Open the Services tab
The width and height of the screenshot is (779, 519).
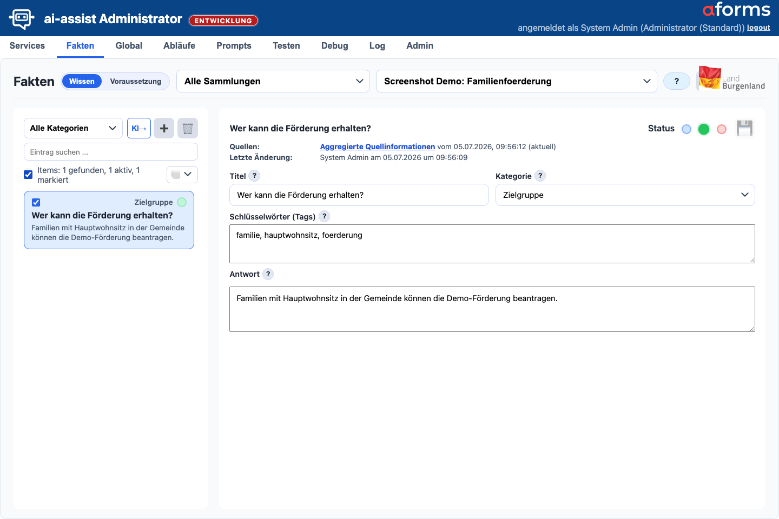coord(27,46)
